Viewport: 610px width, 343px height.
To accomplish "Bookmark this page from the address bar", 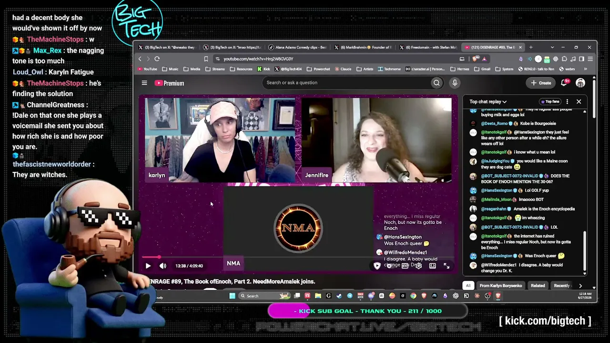I will [206, 59].
